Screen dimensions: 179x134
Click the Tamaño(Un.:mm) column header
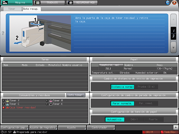pos(111,65)
